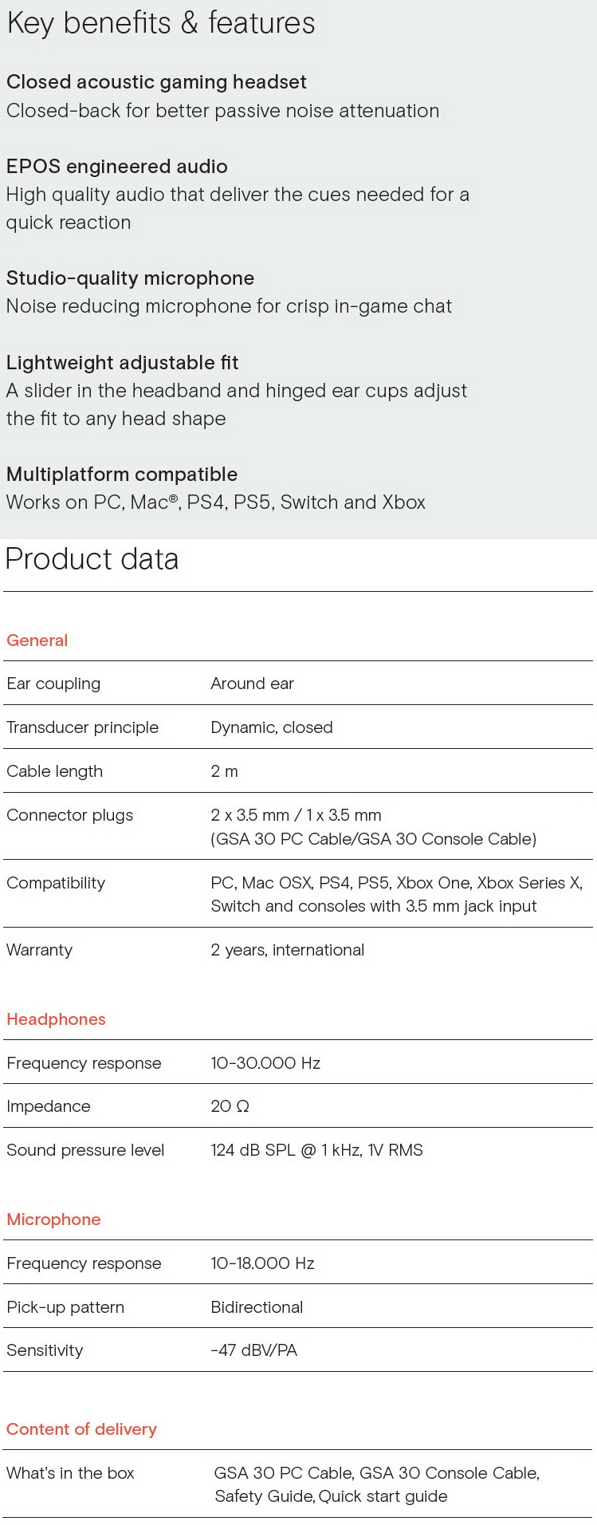The width and height of the screenshot is (597, 1525).
Task: Select the 2 years, international warranty value
Action: coord(288,950)
